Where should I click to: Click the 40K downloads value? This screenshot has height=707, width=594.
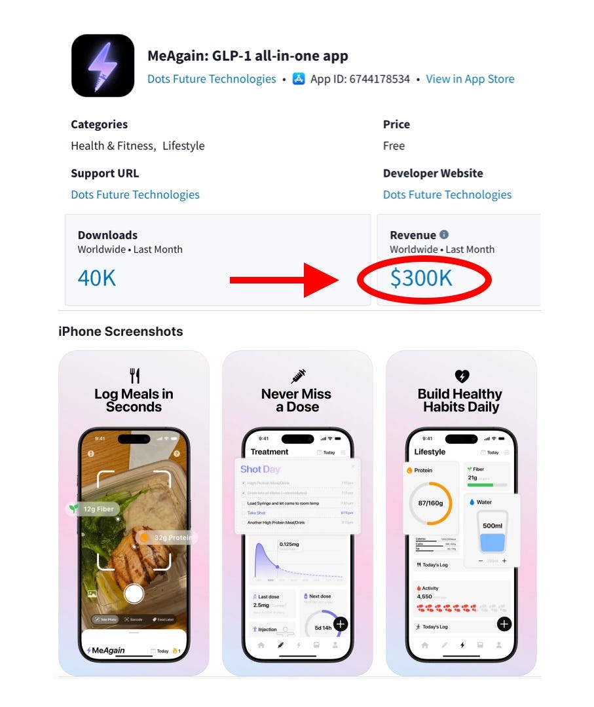96,278
